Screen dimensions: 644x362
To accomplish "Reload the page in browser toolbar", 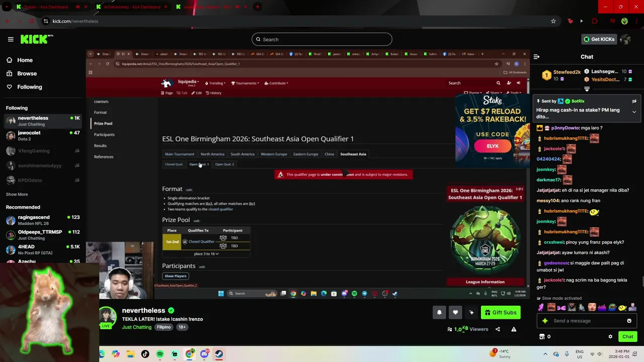I will 32,21.
